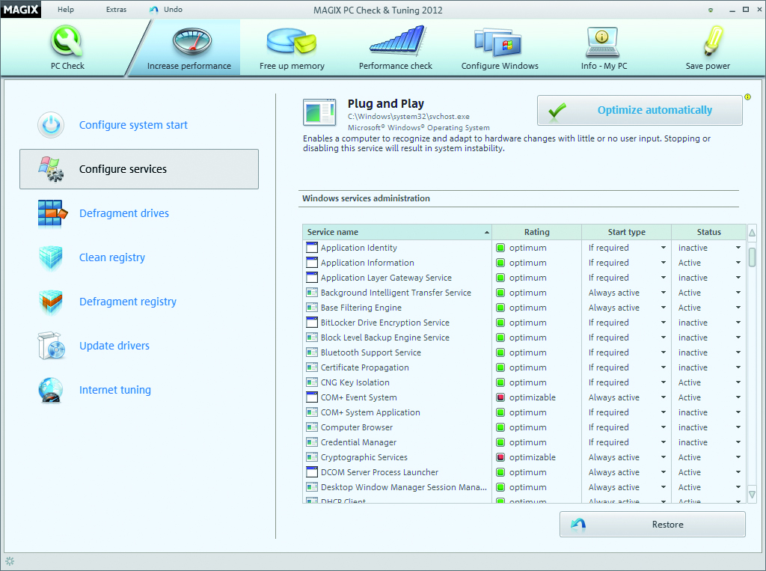Screen dimensions: 766x571
Task: Open the Defragment registry link
Action: click(x=128, y=302)
